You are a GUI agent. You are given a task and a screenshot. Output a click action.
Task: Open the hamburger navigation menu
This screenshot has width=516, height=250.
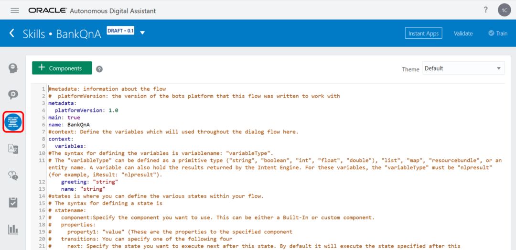[x=14, y=11]
